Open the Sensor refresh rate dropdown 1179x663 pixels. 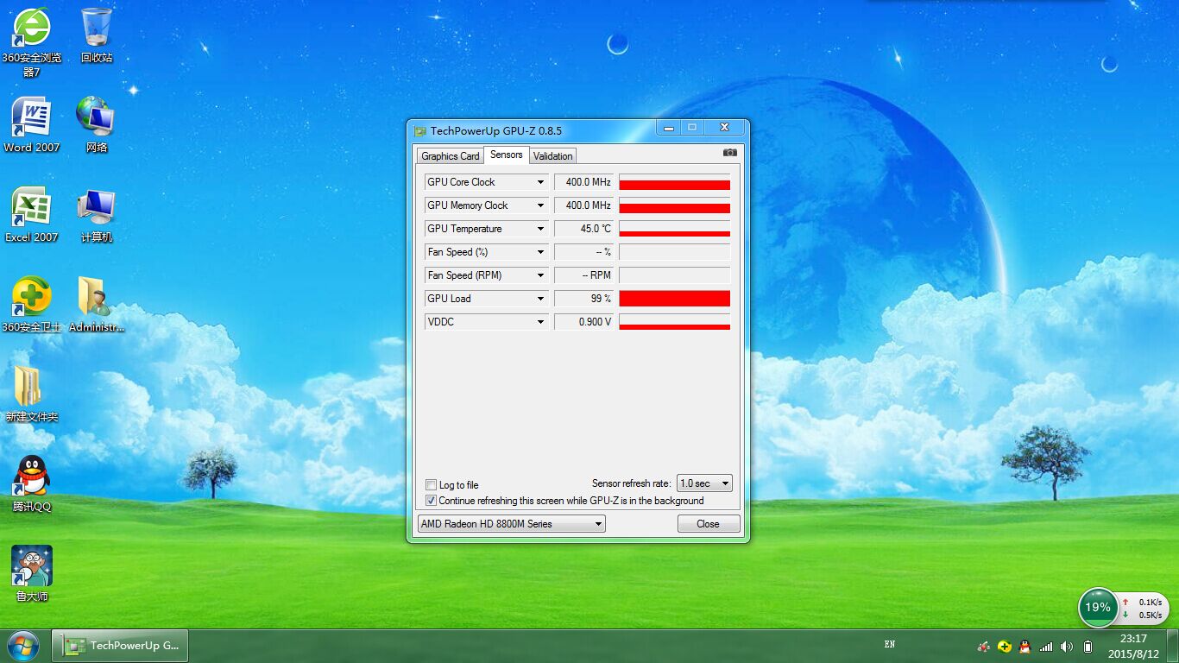(704, 483)
